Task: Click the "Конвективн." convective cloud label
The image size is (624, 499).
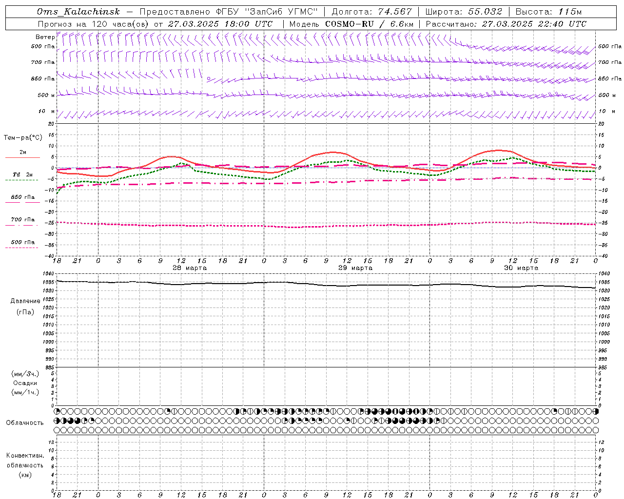Action: click(25, 456)
